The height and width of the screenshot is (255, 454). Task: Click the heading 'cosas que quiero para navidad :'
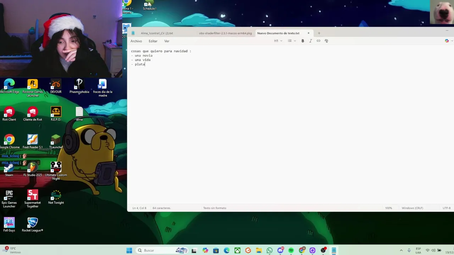pos(161,51)
